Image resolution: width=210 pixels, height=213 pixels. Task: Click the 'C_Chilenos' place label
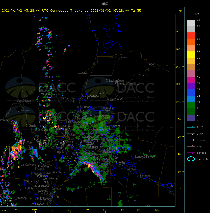pos(24,110)
